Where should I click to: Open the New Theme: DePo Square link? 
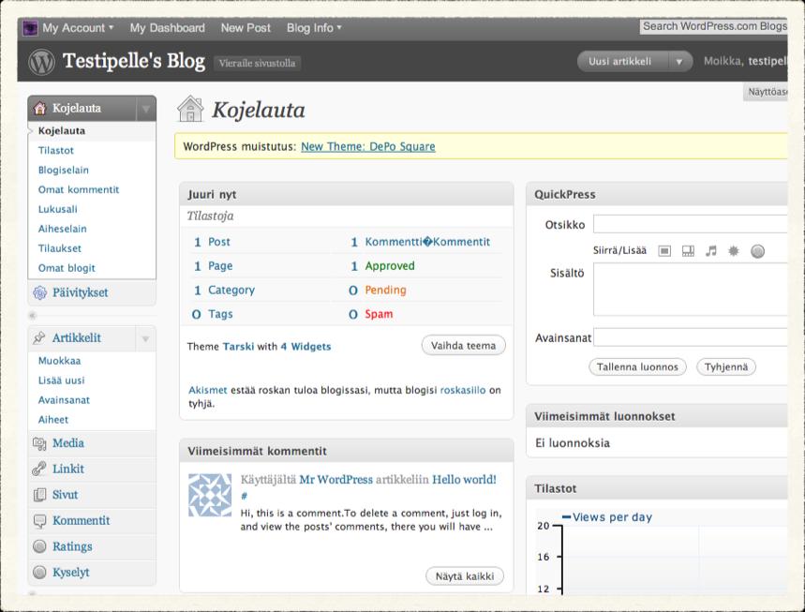[x=368, y=146]
